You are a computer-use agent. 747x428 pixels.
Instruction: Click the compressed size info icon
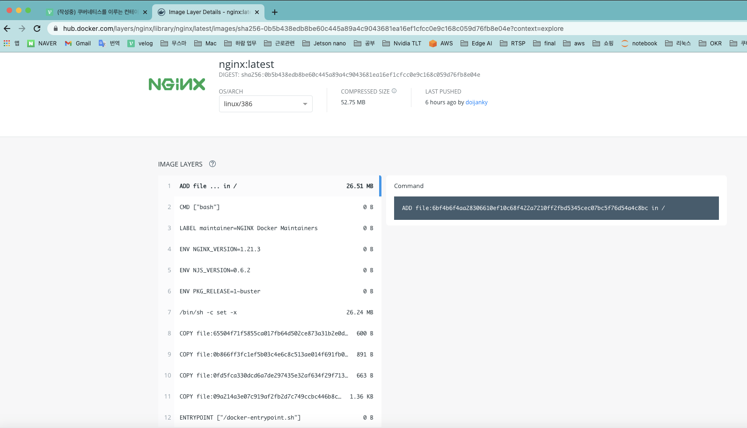[x=394, y=91]
